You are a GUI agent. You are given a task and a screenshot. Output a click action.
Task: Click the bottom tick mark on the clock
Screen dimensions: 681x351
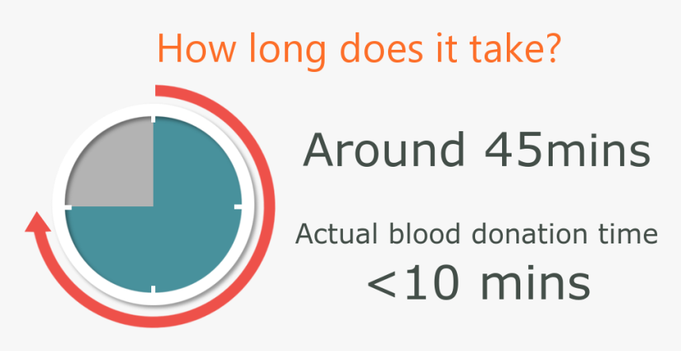click(154, 290)
